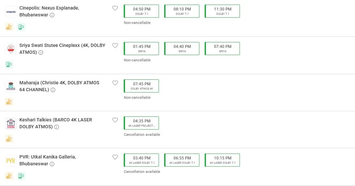
Task: Click the info icon next to PVR Bhubaneswar
Action: 52,164
